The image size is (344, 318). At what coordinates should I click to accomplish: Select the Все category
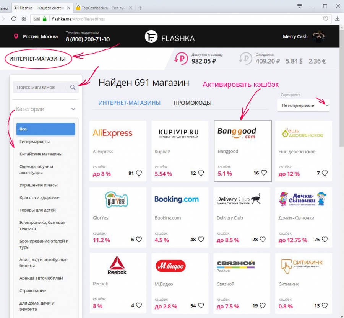point(45,129)
